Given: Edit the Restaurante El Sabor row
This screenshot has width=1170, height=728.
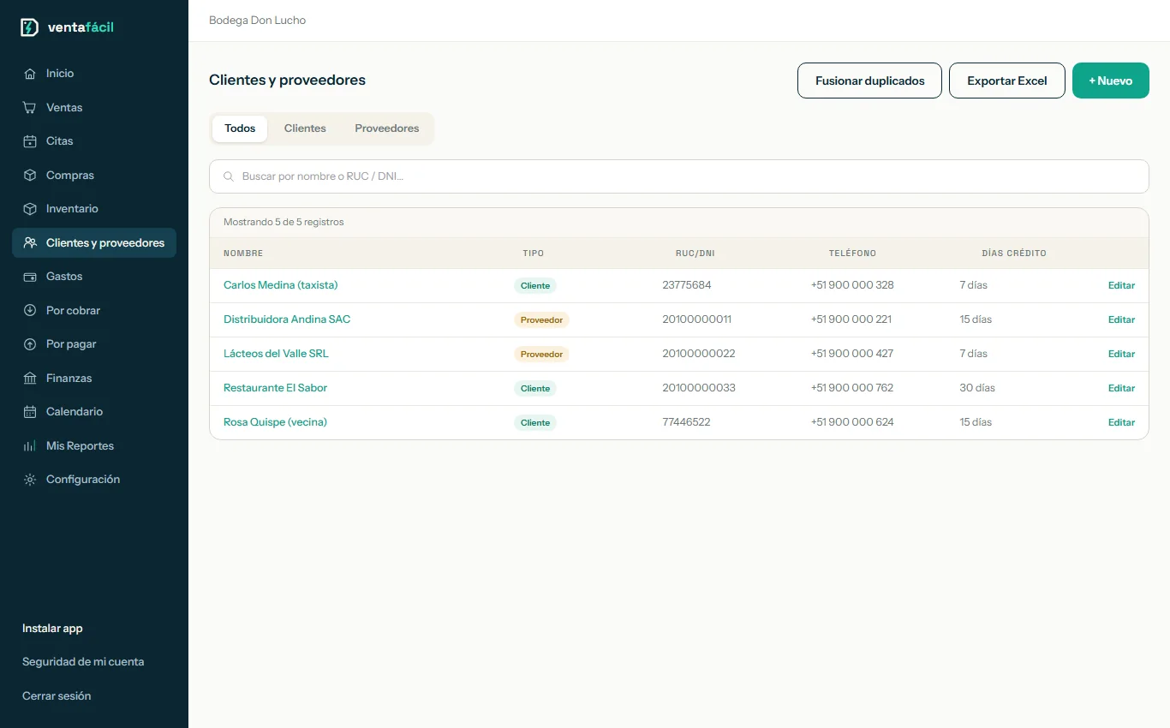Looking at the screenshot, I should click(1121, 388).
